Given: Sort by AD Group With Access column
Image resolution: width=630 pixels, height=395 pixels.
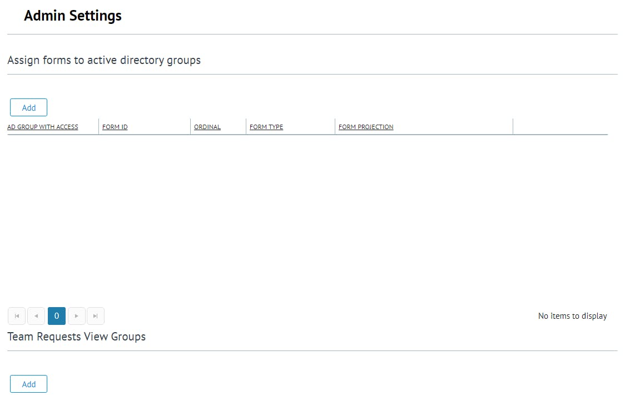Looking at the screenshot, I should click(43, 127).
